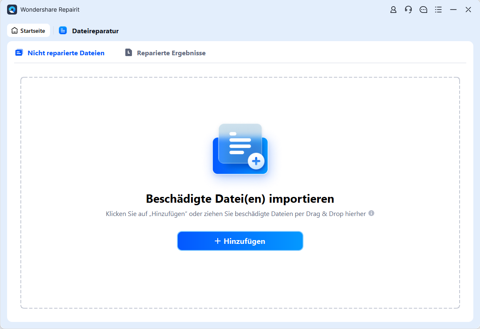Click the icon next to Reparierte Ergebnisse

pyautogui.click(x=129, y=53)
